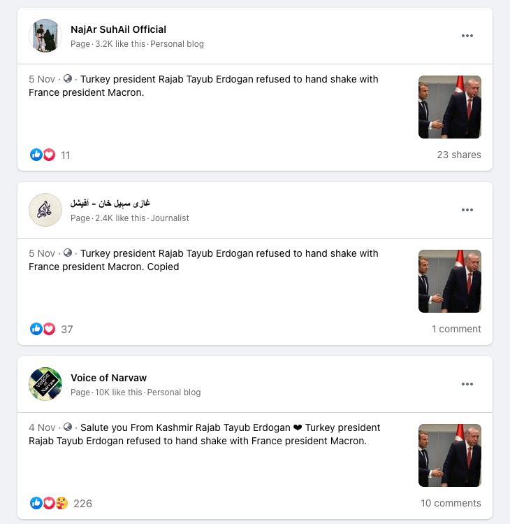Screen dimensions: 510x524
Task: Click the like reaction icon with 11 reactions
Action: 36,155
